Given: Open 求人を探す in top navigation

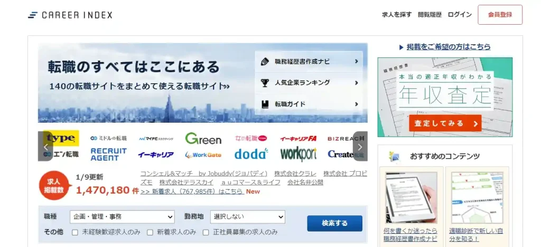Looking at the screenshot, I should (x=397, y=15).
